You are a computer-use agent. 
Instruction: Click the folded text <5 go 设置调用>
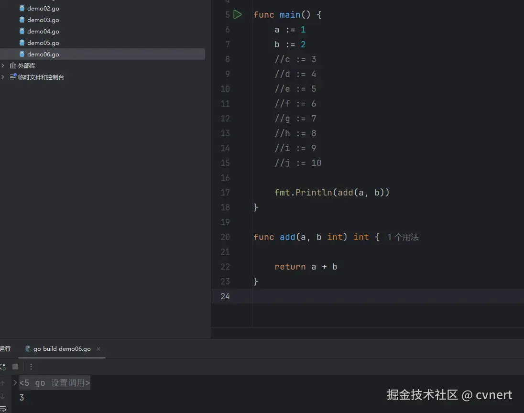(55, 383)
